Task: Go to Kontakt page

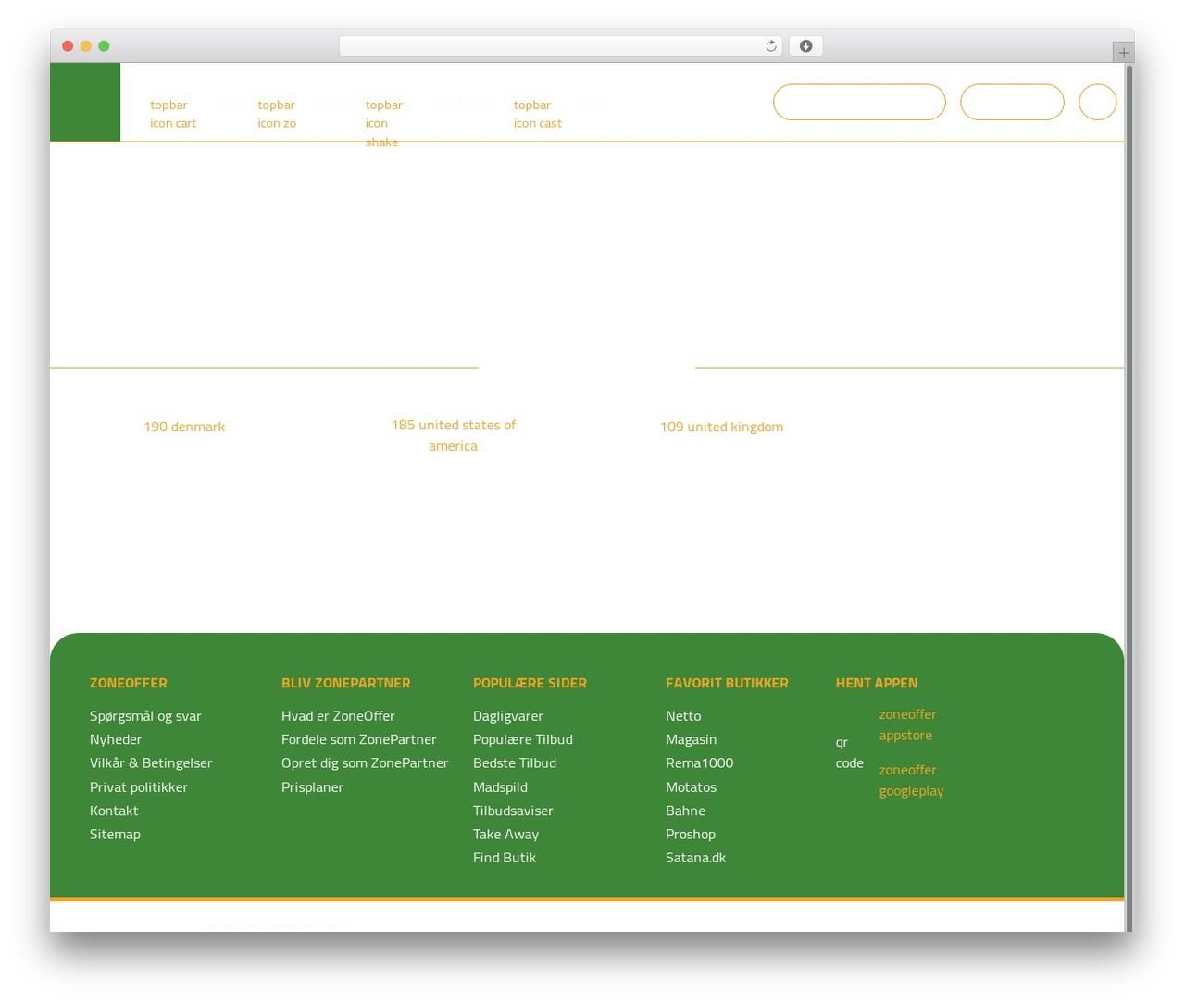Action: [114, 810]
